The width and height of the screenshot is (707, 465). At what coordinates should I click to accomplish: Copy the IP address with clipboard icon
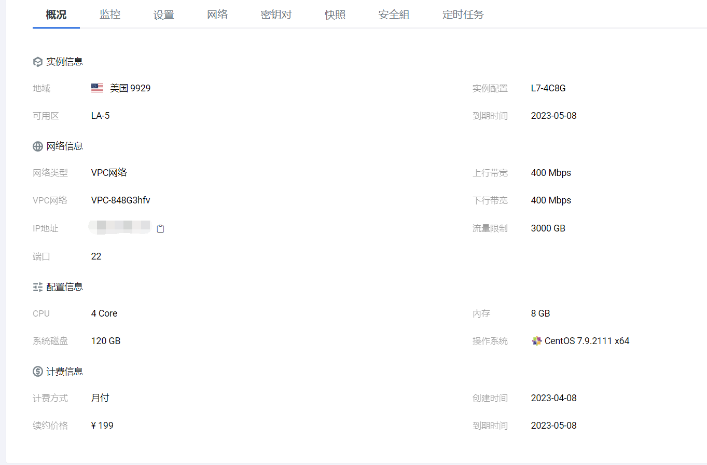[x=160, y=228]
